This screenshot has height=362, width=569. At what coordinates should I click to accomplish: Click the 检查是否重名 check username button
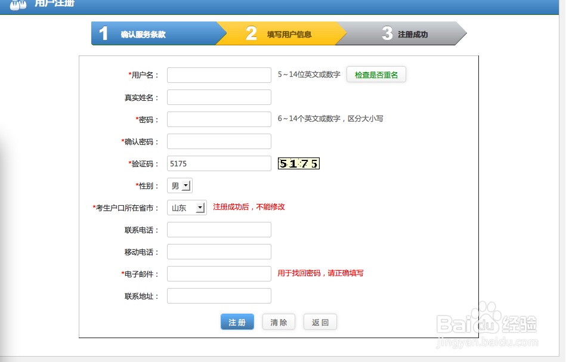coord(376,75)
